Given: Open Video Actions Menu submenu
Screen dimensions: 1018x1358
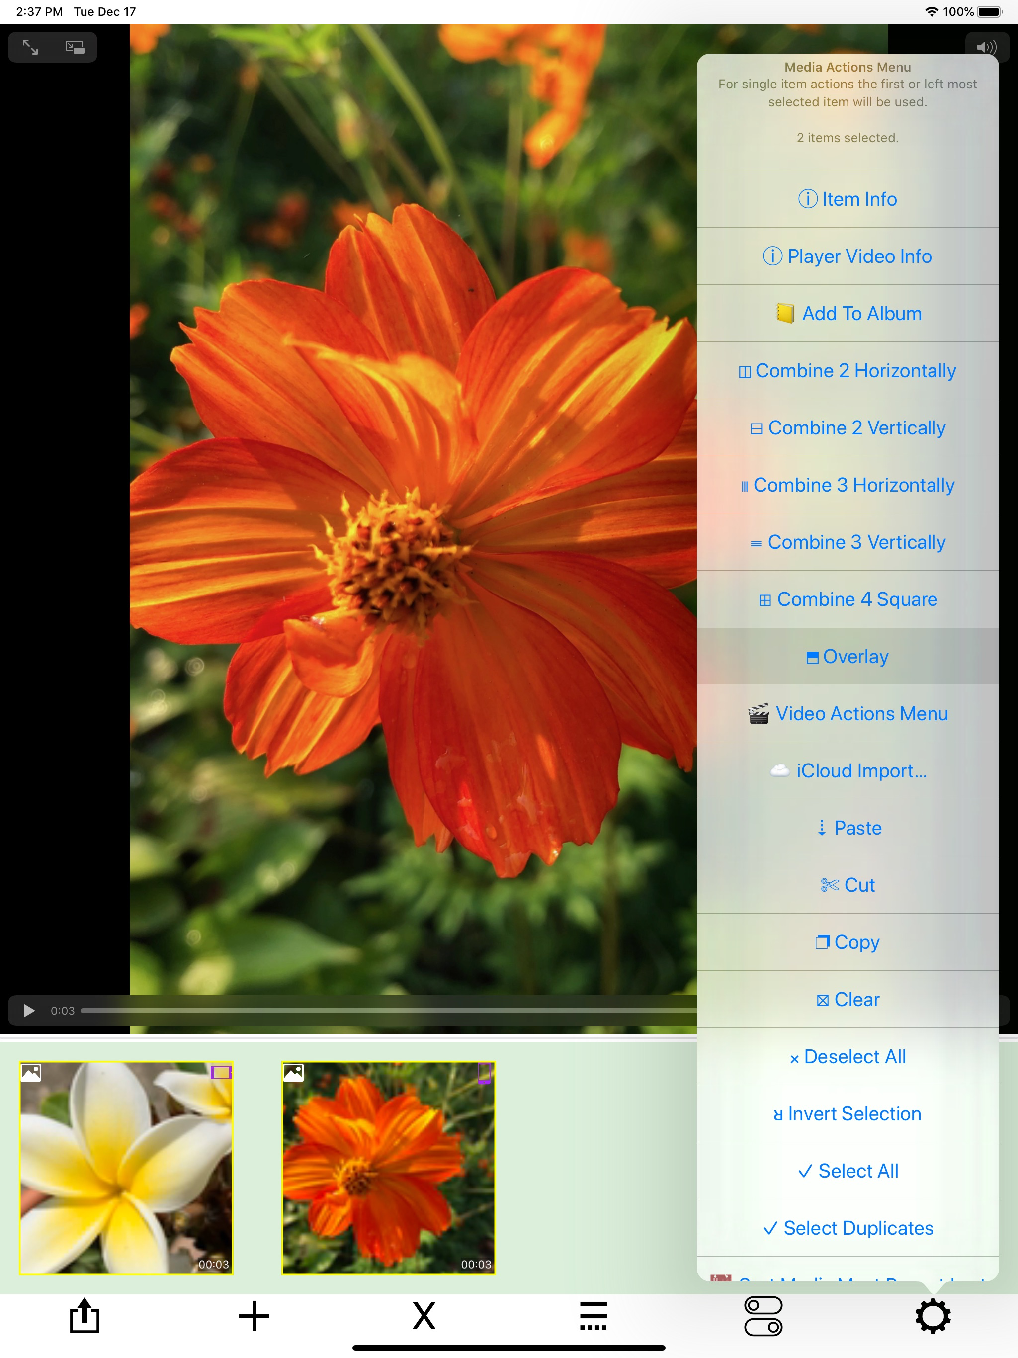Looking at the screenshot, I should pyautogui.click(x=848, y=713).
